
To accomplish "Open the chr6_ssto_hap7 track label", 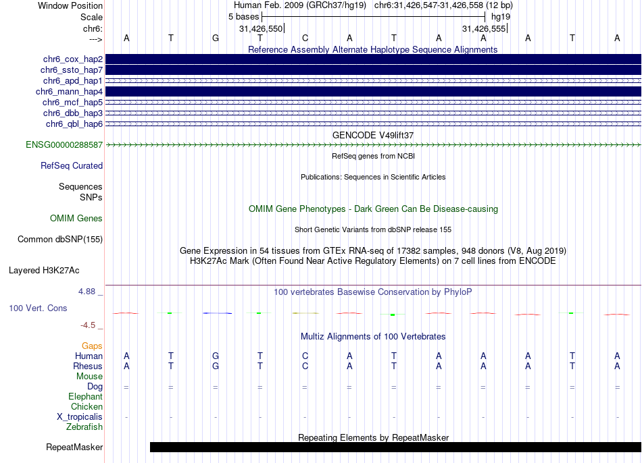I will tap(72, 70).
